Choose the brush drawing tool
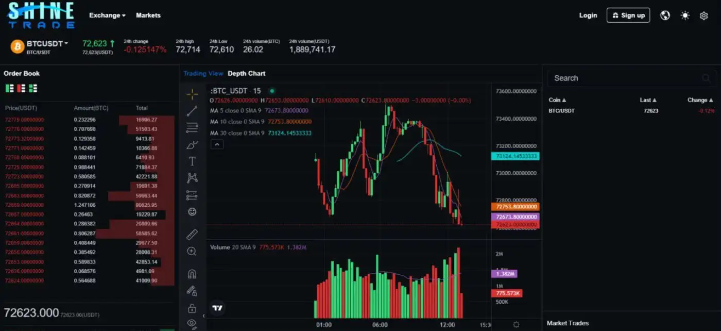The height and width of the screenshot is (331, 721). point(192,145)
